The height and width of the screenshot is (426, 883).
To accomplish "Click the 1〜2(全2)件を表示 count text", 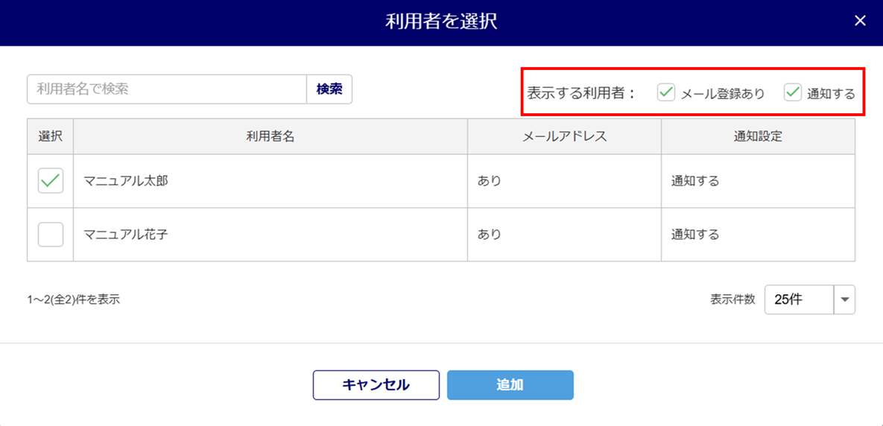I will (x=73, y=300).
